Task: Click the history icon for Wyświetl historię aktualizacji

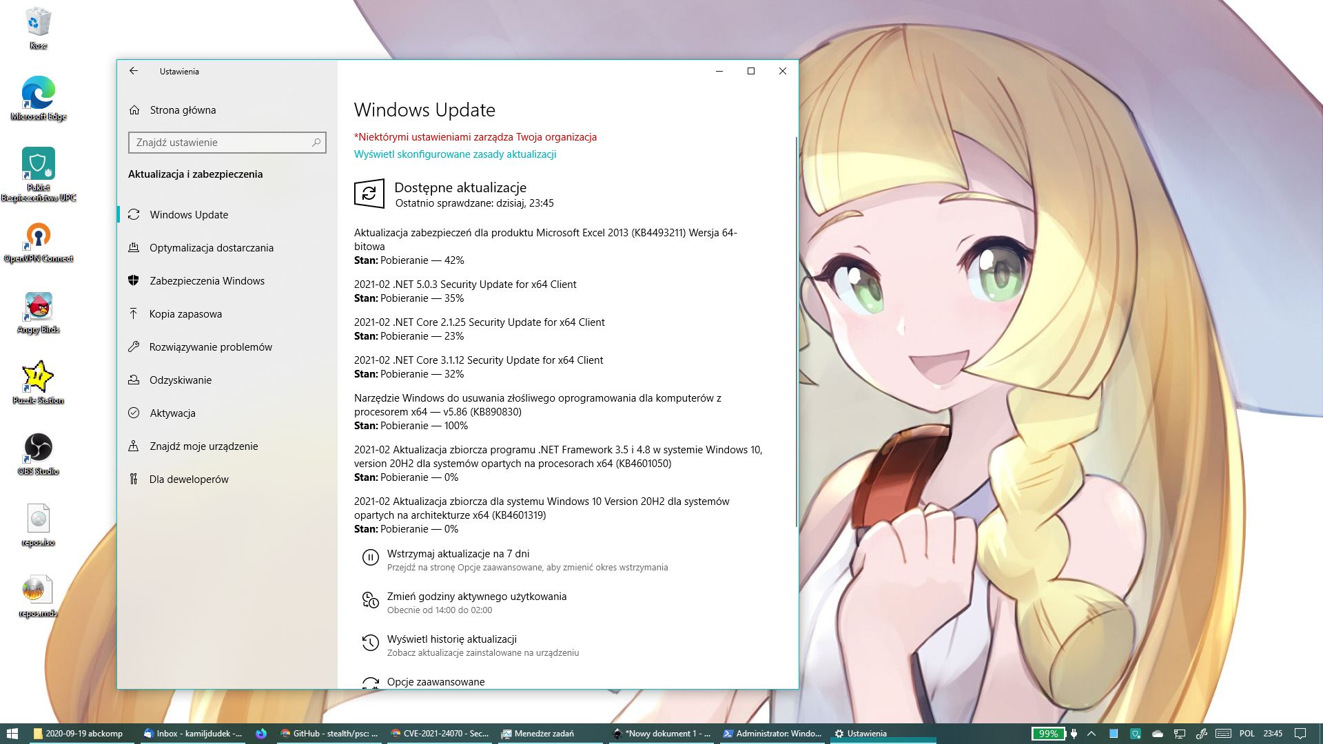Action: 370,643
